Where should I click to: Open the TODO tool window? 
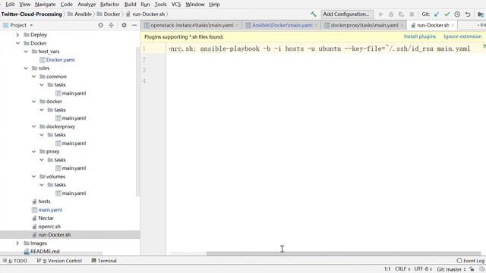pyautogui.click(x=15, y=261)
